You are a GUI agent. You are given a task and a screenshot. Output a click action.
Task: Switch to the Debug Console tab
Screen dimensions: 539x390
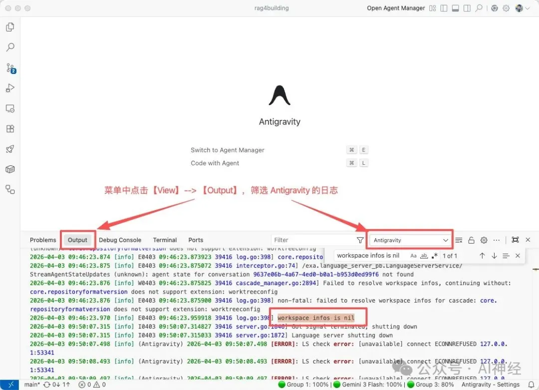click(120, 240)
